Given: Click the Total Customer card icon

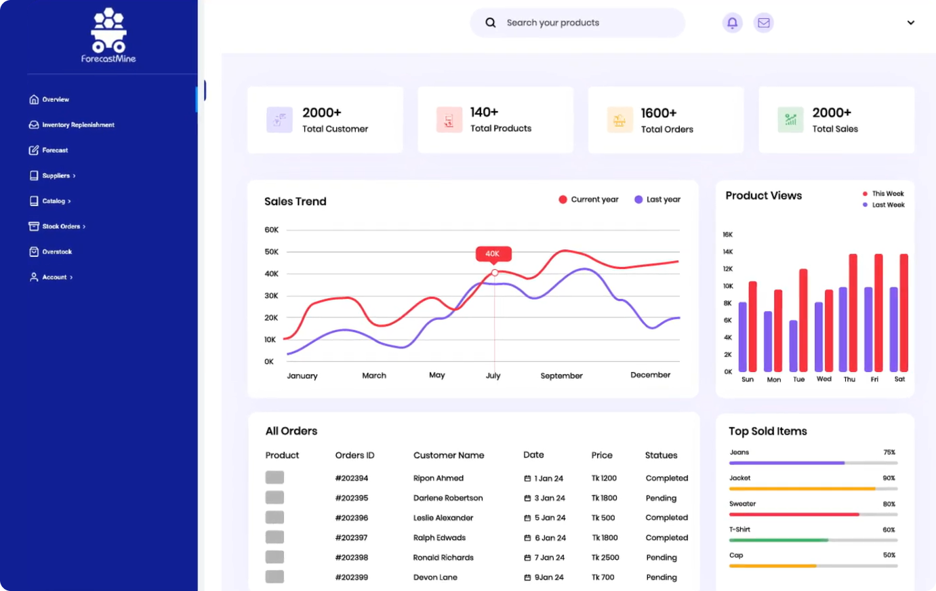Looking at the screenshot, I should pyautogui.click(x=279, y=120).
